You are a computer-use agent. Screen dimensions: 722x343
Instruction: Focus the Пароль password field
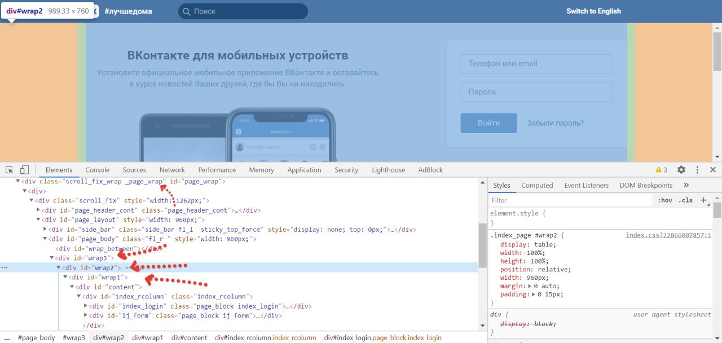coord(536,92)
